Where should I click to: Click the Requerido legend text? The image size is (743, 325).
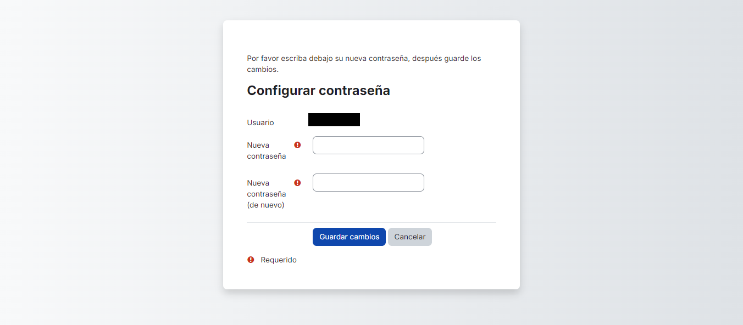pyautogui.click(x=279, y=260)
